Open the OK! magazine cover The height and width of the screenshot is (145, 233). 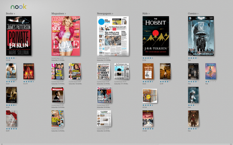click(57, 118)
